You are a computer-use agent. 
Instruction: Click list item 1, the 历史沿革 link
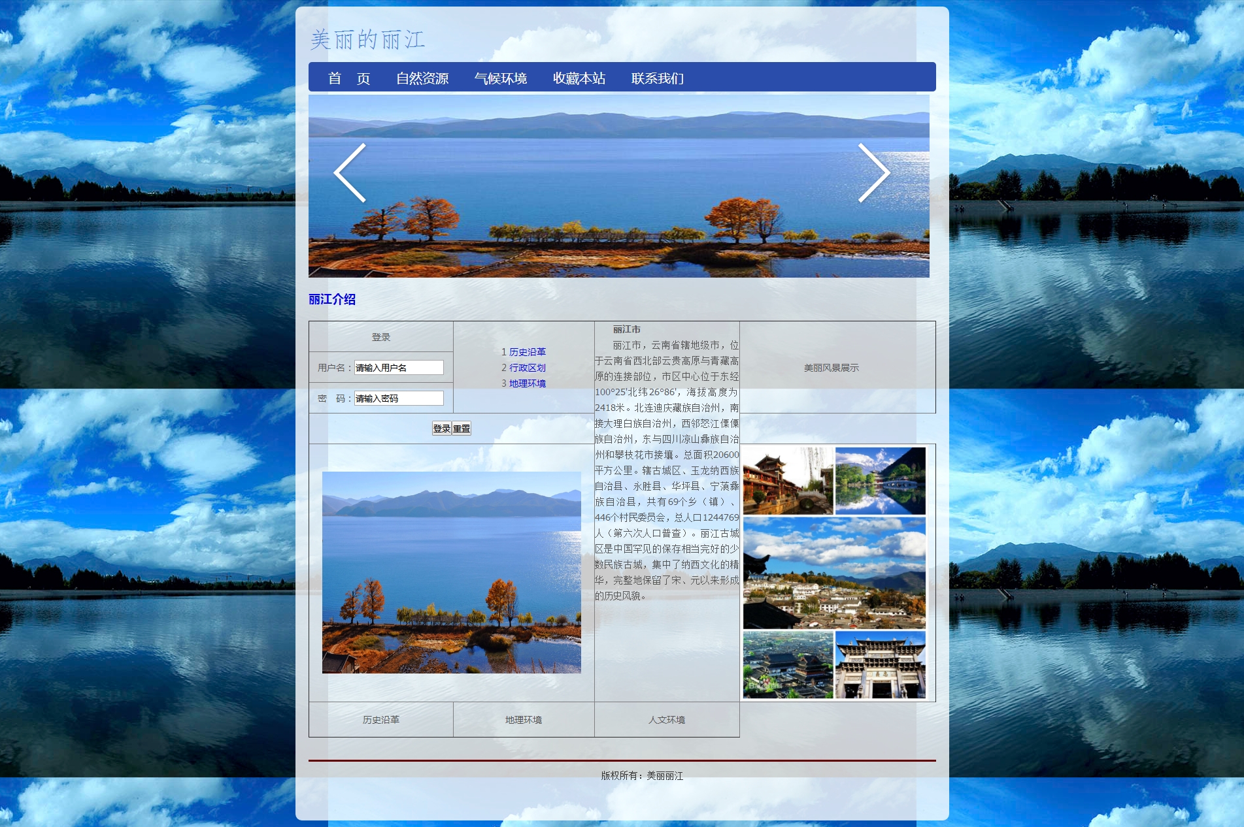pyautogui.click(x=527, y=352)
